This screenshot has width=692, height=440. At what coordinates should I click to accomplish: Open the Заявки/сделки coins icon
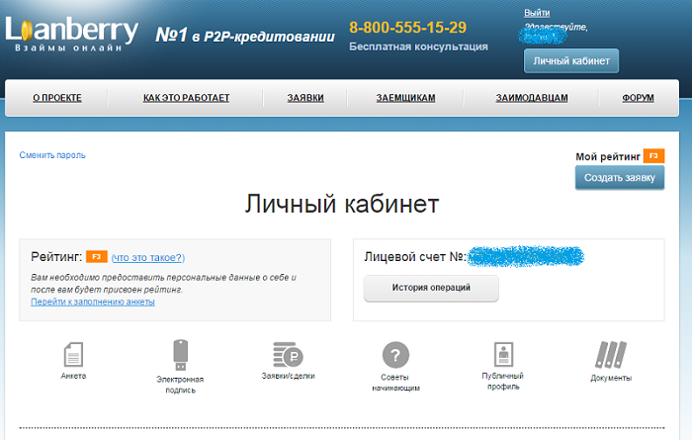(288, 355)
